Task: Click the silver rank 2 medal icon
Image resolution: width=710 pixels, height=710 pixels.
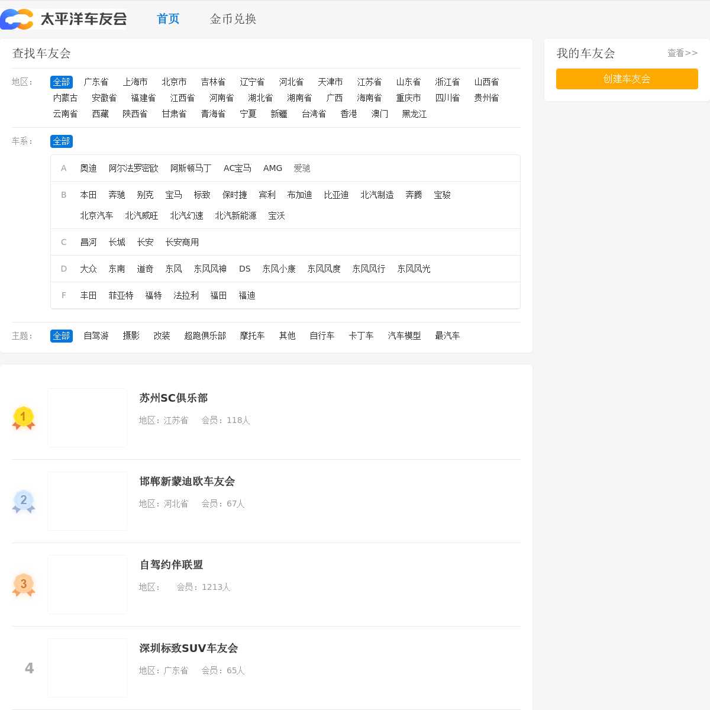Action: (24, 501)
